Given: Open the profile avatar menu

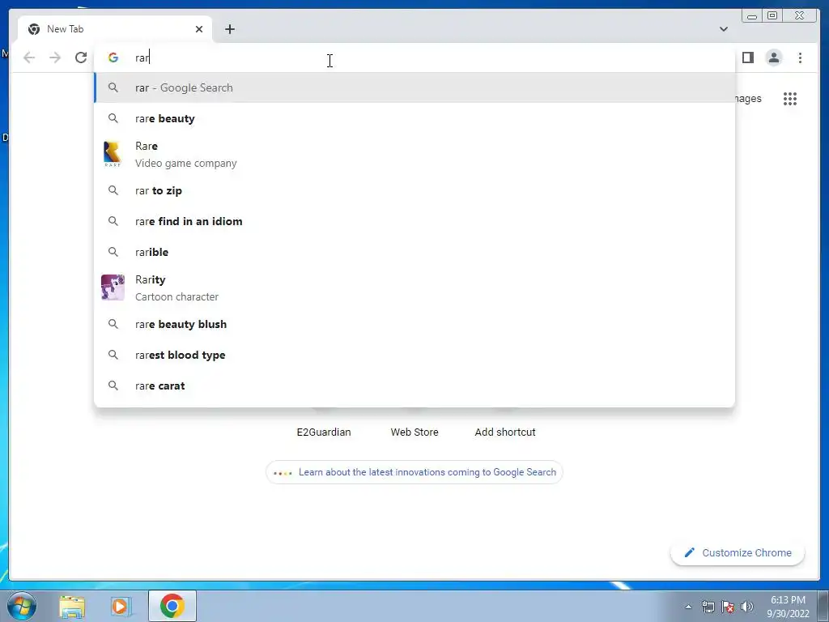Looking at the screenshot, I should (x=773, y=58).
